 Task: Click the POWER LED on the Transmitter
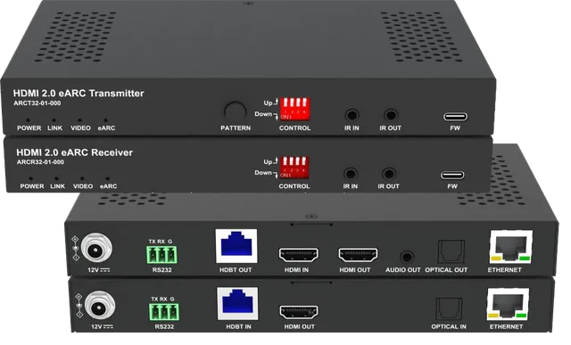click(x=28, y=119)
